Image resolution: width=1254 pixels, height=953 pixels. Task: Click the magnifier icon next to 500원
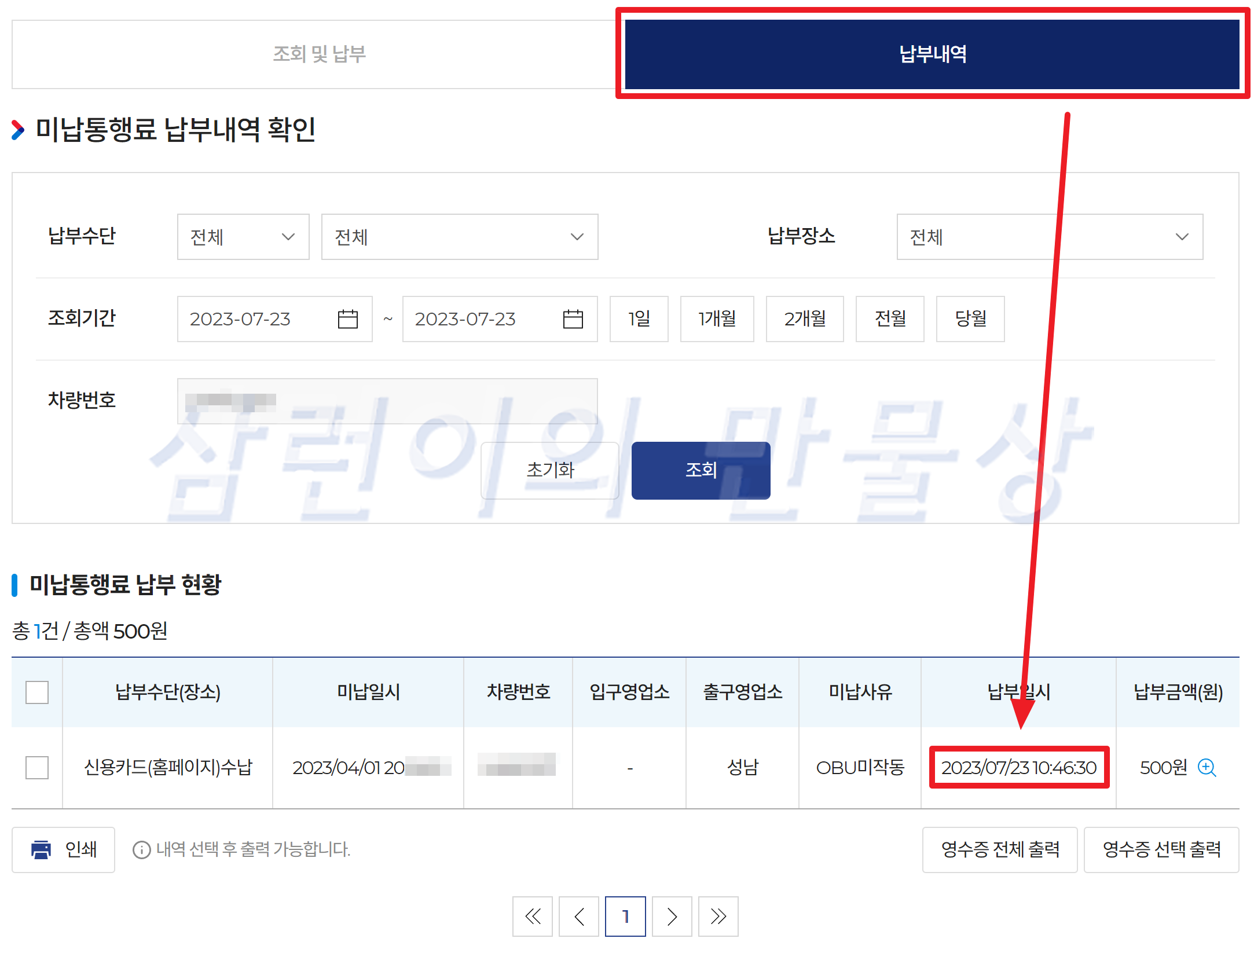pyautogui.click(x=1207, y=768)
